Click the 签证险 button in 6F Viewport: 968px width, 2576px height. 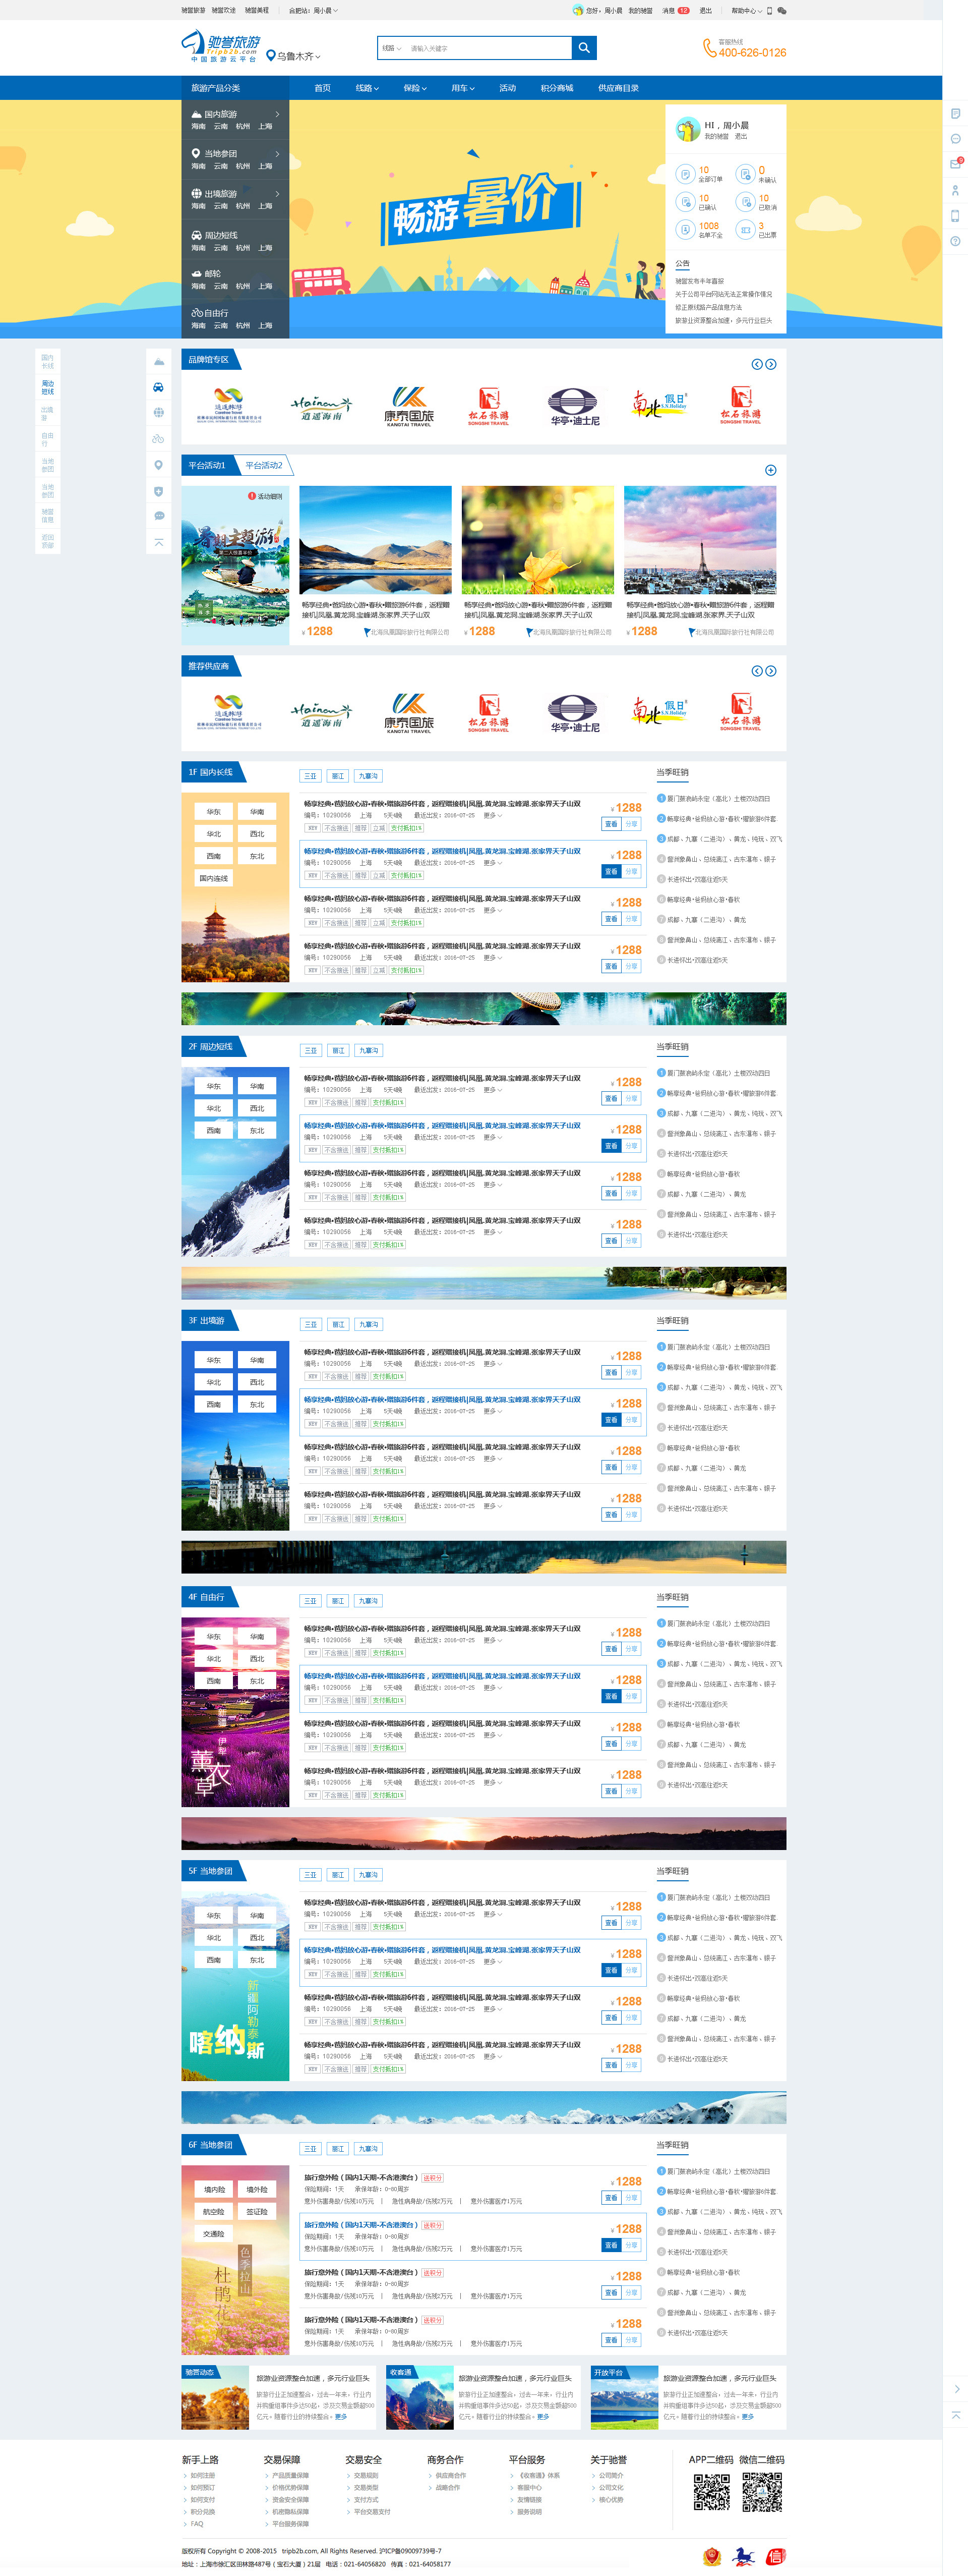[x=257, y=2211]
